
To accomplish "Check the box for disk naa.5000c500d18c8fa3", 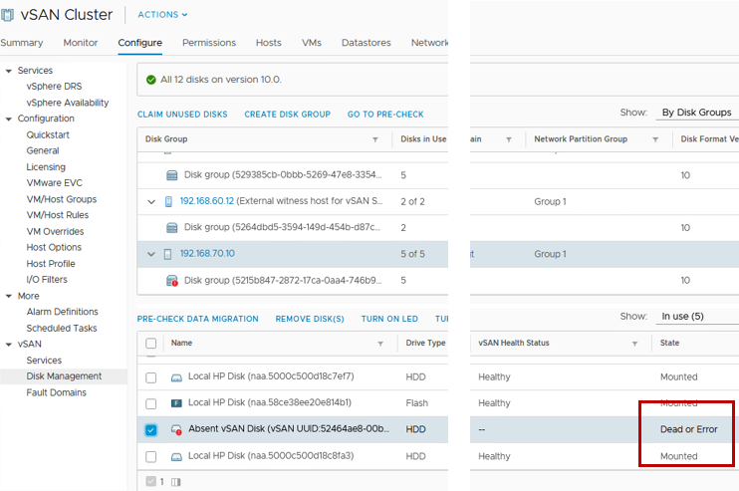I will click(x=150, y=456).
